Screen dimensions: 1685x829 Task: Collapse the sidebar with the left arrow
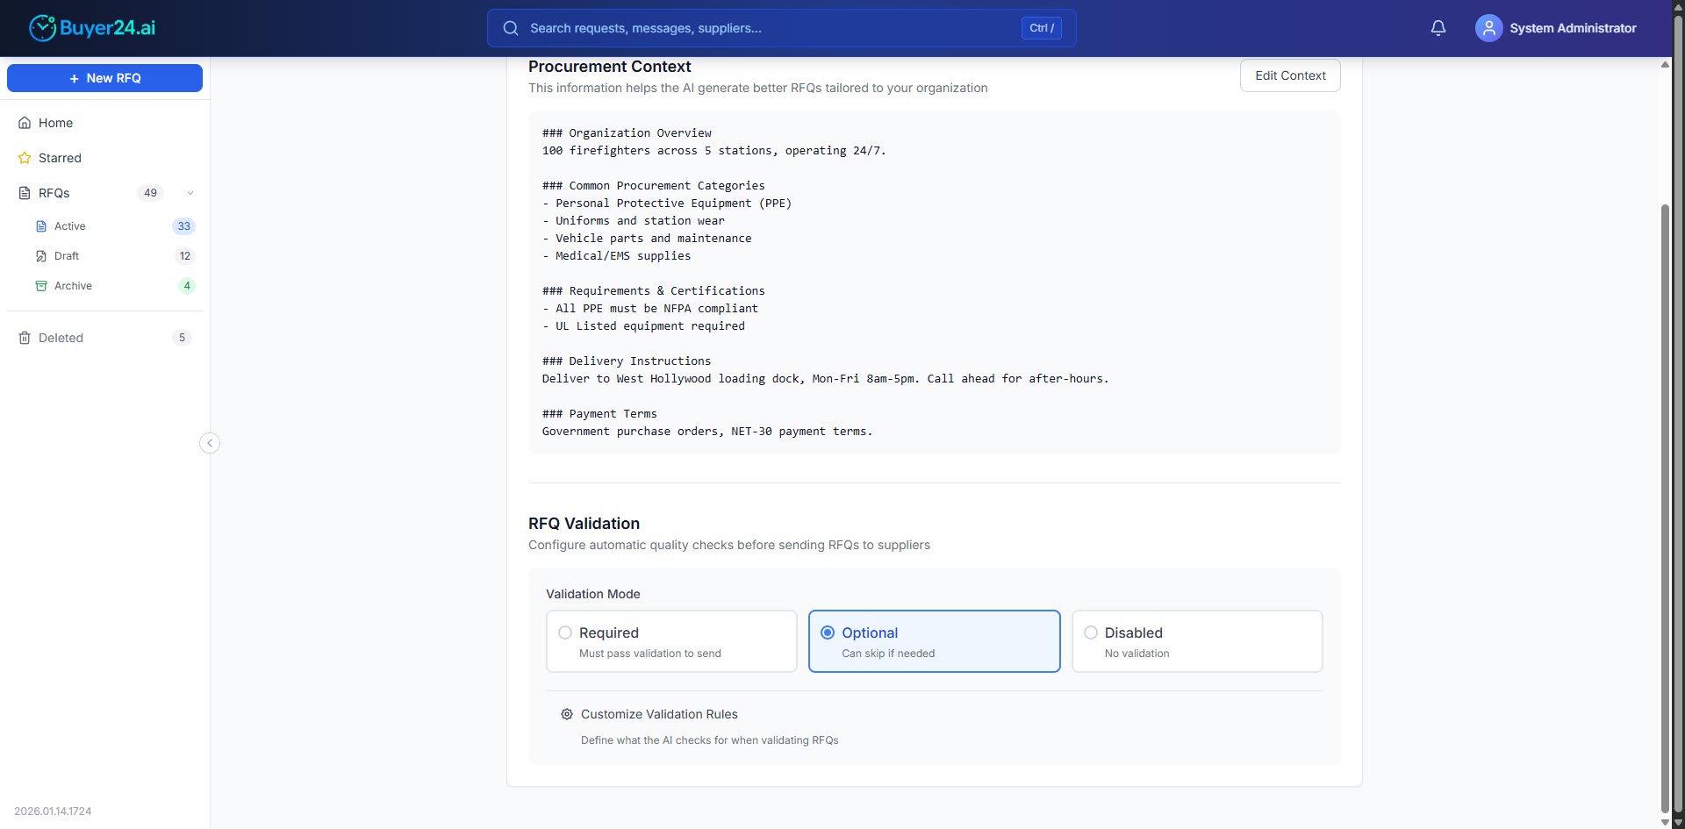coord(210,443)
